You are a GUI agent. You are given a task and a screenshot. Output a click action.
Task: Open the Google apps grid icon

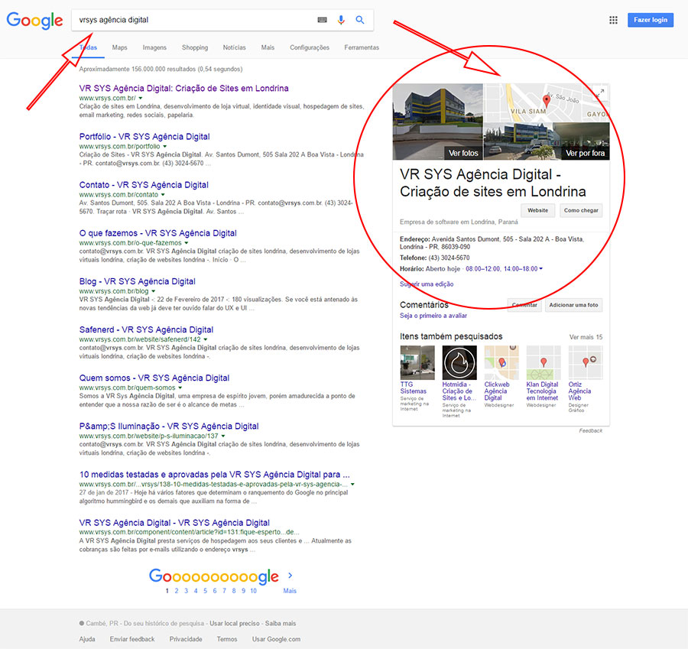(x=613, y=20)
